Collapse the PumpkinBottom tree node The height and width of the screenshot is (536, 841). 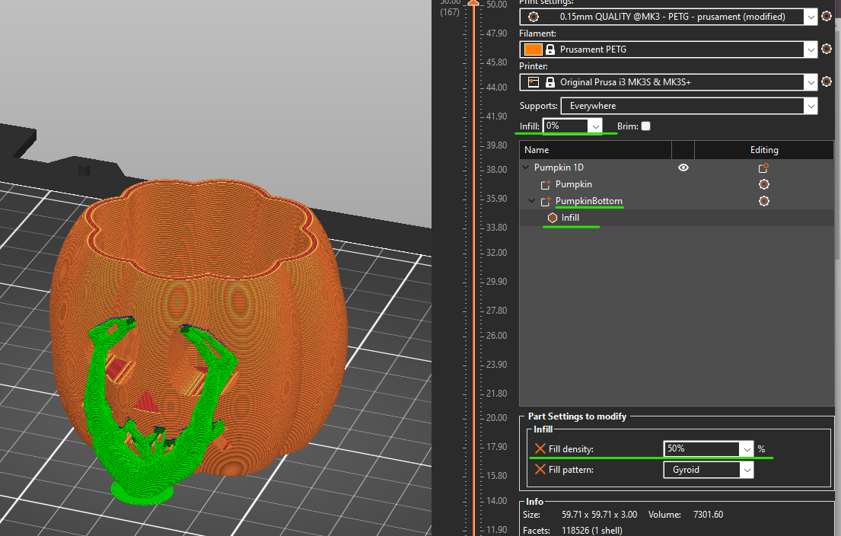(x=532, y=201)
